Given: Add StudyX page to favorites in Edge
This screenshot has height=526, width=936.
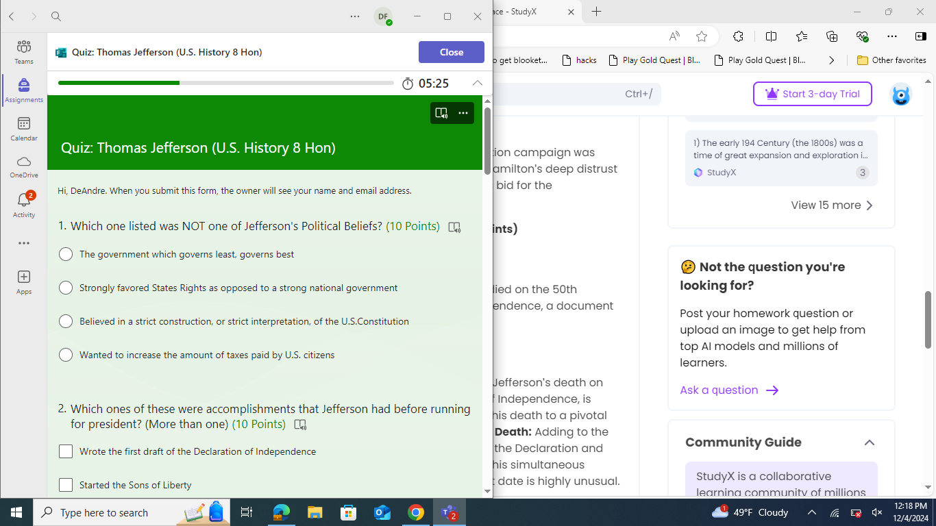Looking at the screenshot, I should click(x=701, y=36).
